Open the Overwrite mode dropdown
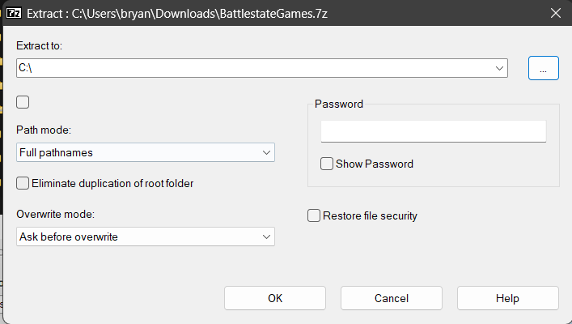 click(145, 237)
